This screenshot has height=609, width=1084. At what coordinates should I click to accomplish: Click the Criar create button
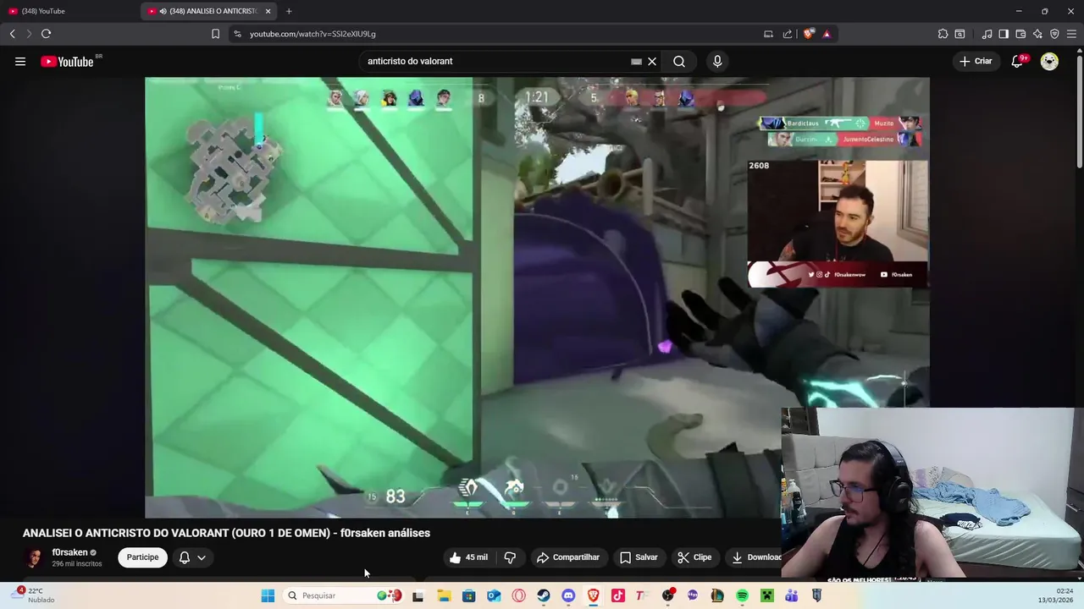click(x=975, y=61)
